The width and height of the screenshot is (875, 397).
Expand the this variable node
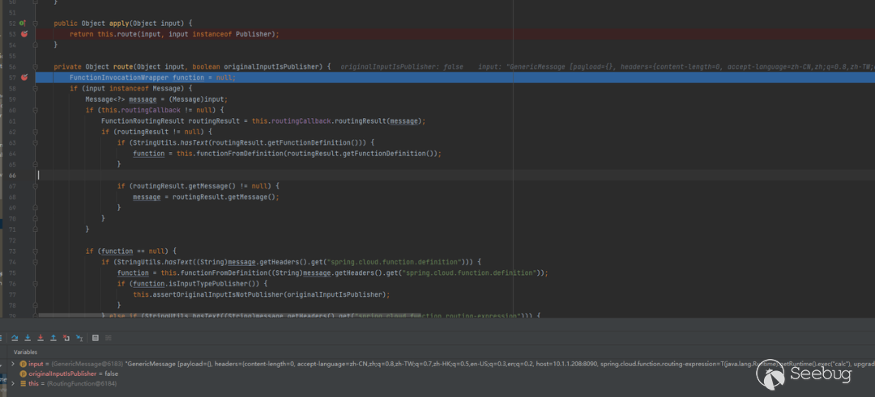pyautogui.click(x=13, y=383)
